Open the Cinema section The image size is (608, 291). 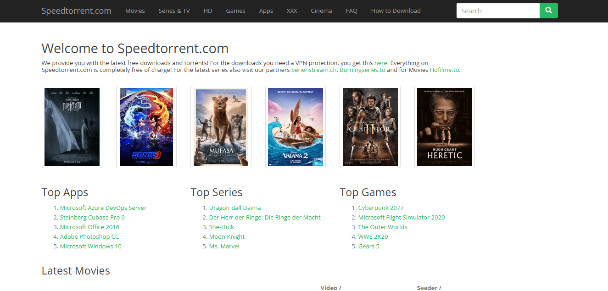(321, 11)
